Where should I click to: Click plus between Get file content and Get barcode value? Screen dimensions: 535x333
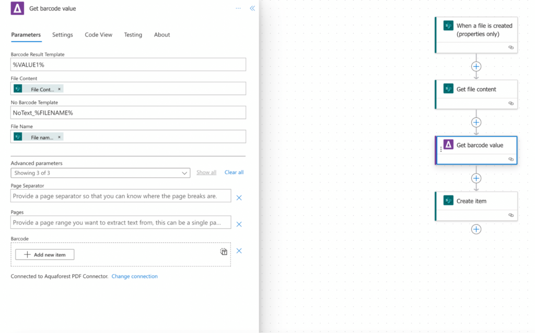pyautogui.click(x=476, y=122)
